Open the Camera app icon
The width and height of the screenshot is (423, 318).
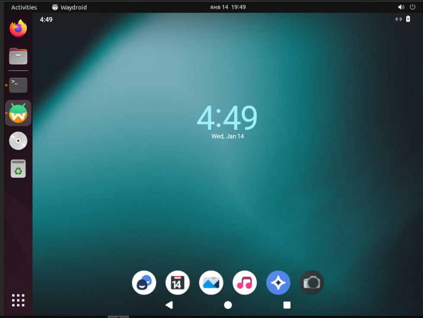point(312,283)
